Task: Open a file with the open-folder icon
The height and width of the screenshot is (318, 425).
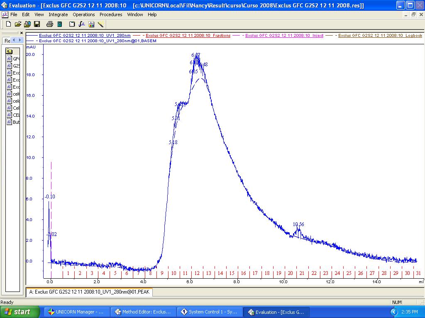Action: 18,24
